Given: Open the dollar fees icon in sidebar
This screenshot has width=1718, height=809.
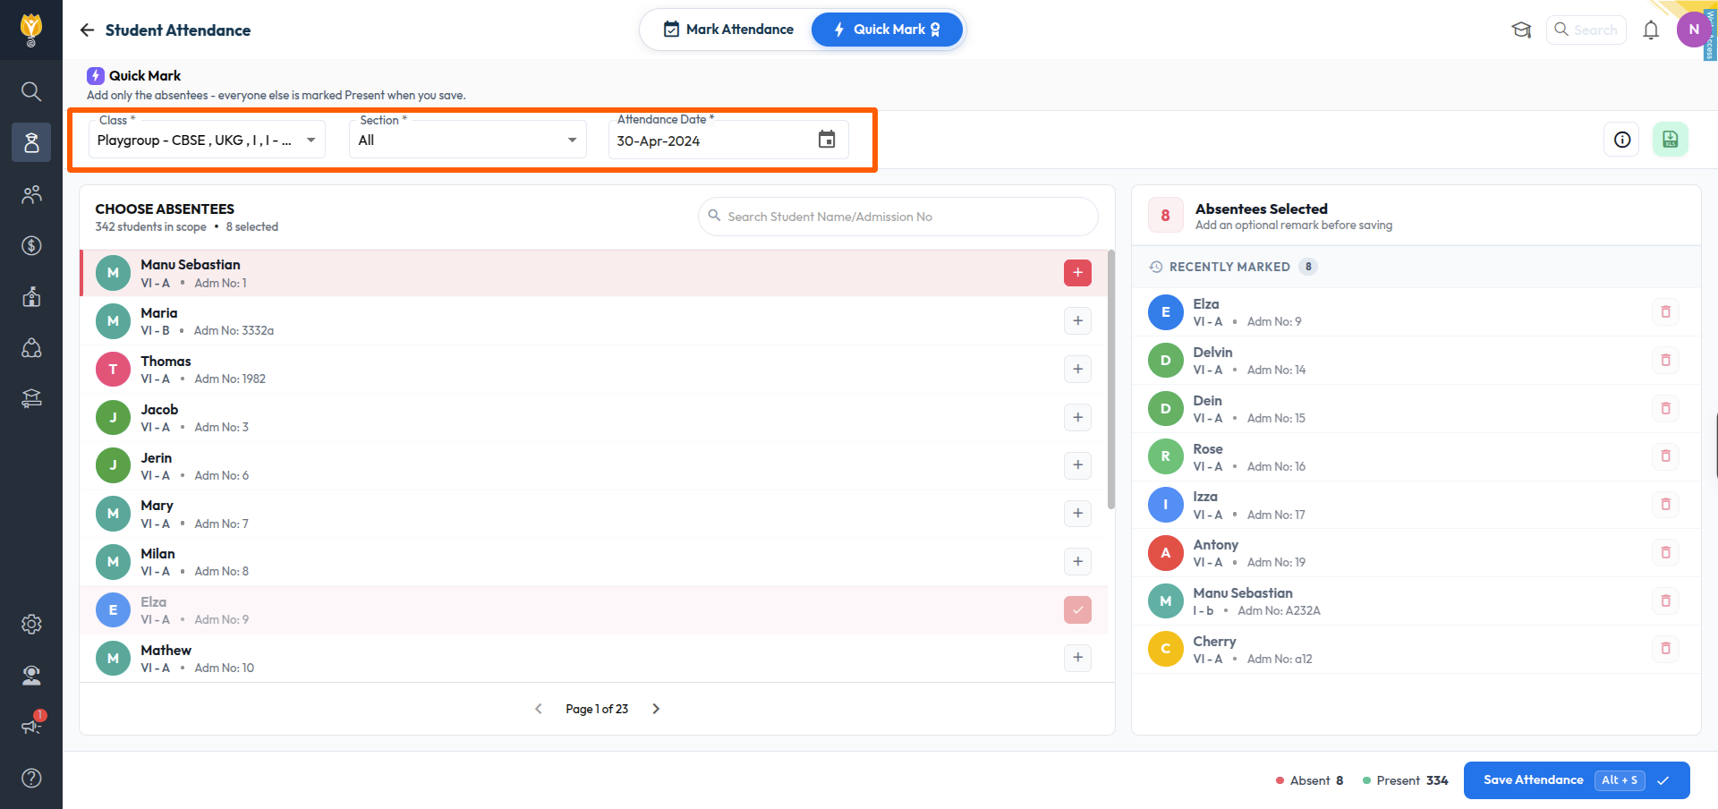Looking at the screenshot, I should tap(31, 245).
